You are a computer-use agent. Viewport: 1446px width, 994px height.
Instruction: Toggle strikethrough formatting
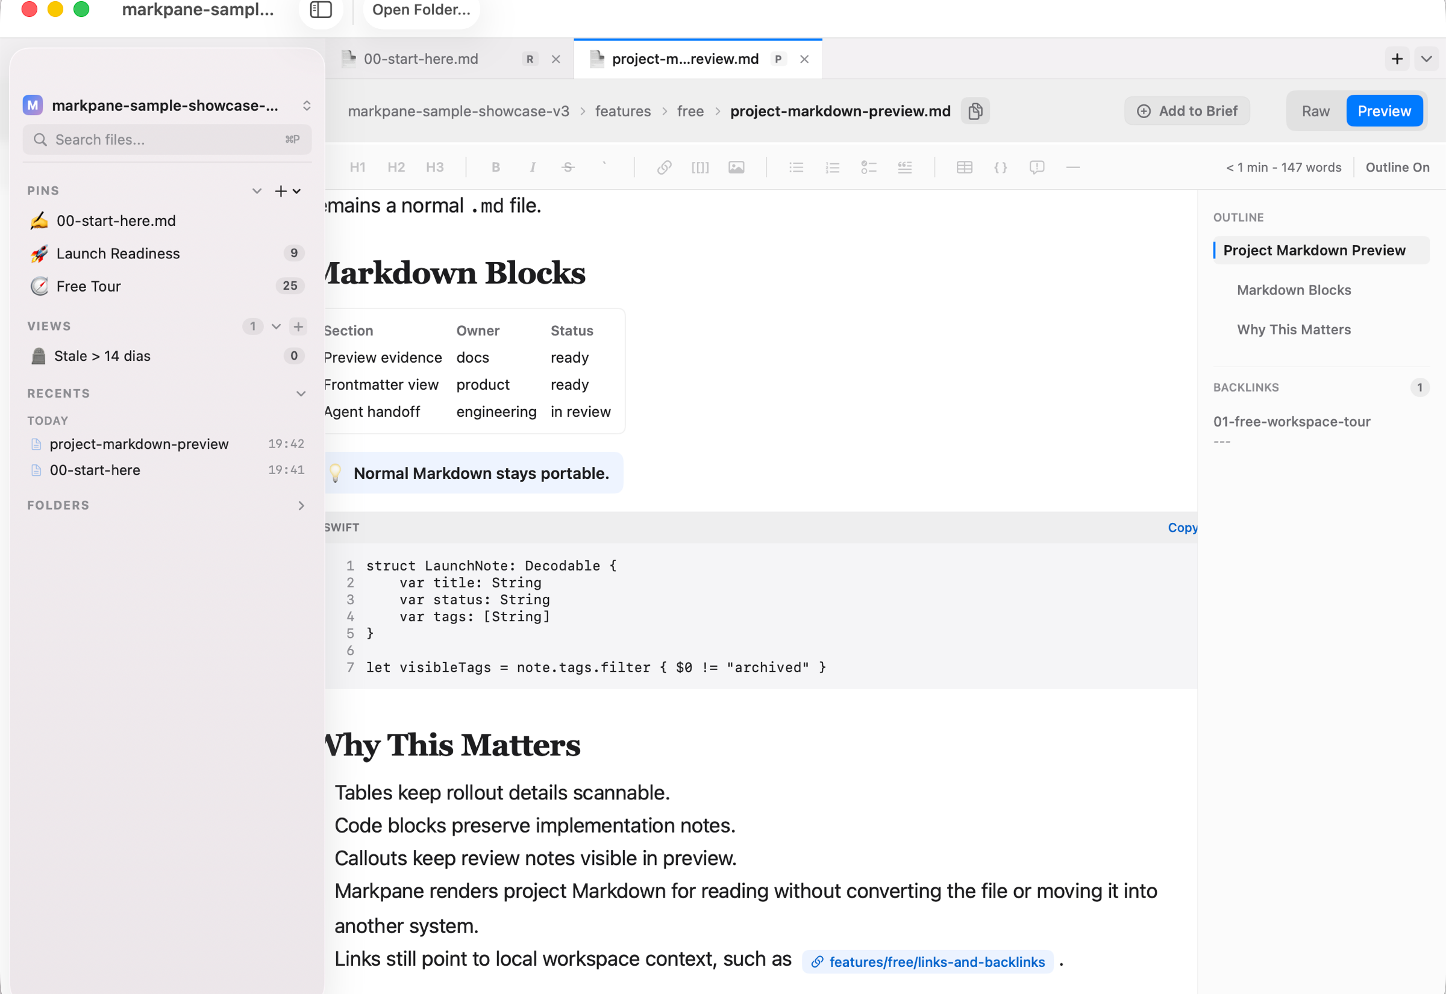[x=568, y=167]
